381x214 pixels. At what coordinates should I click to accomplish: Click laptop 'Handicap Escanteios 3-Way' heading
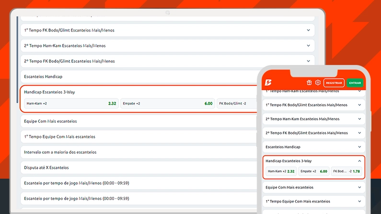click(49, 92)
